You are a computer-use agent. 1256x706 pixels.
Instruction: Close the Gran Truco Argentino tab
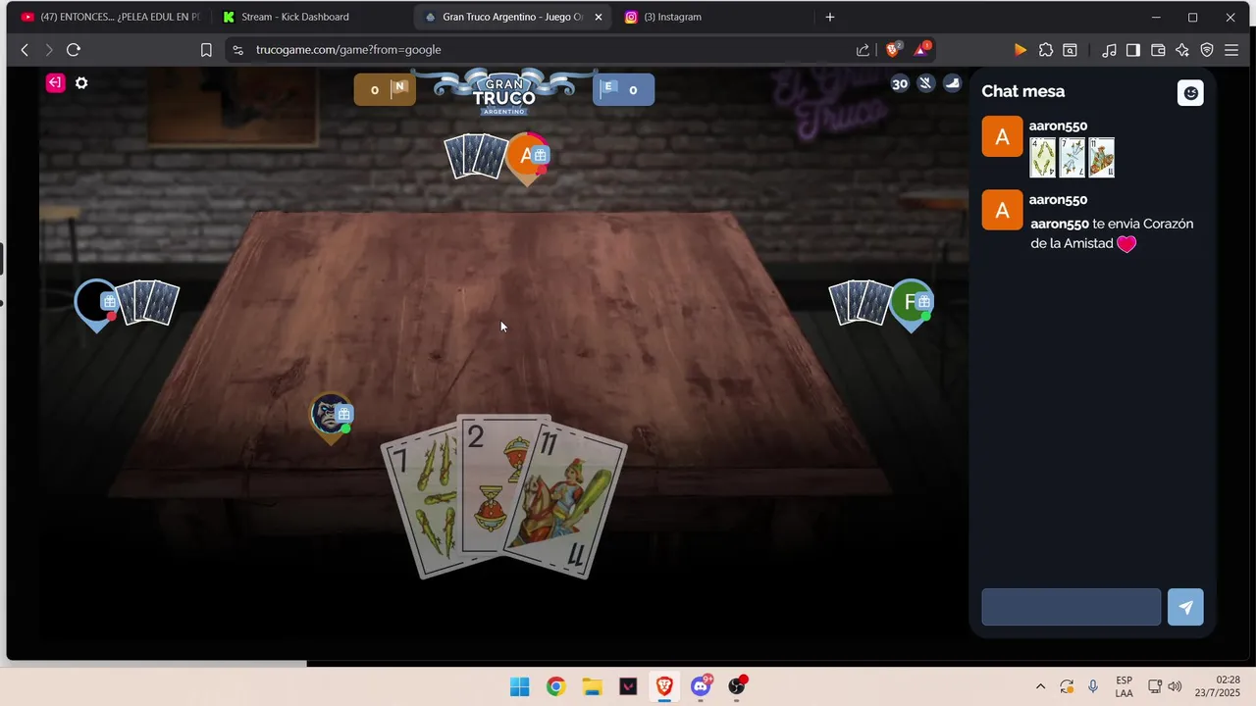599,17
